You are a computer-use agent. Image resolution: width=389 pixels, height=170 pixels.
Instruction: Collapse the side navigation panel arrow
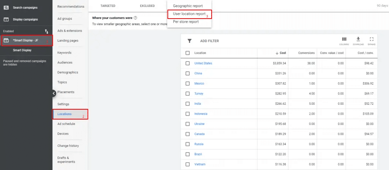(x=54, y=93)
